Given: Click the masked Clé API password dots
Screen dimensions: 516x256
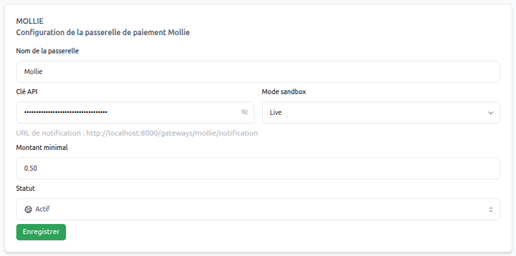Looking at the screenshot, I should coord(65,113).
